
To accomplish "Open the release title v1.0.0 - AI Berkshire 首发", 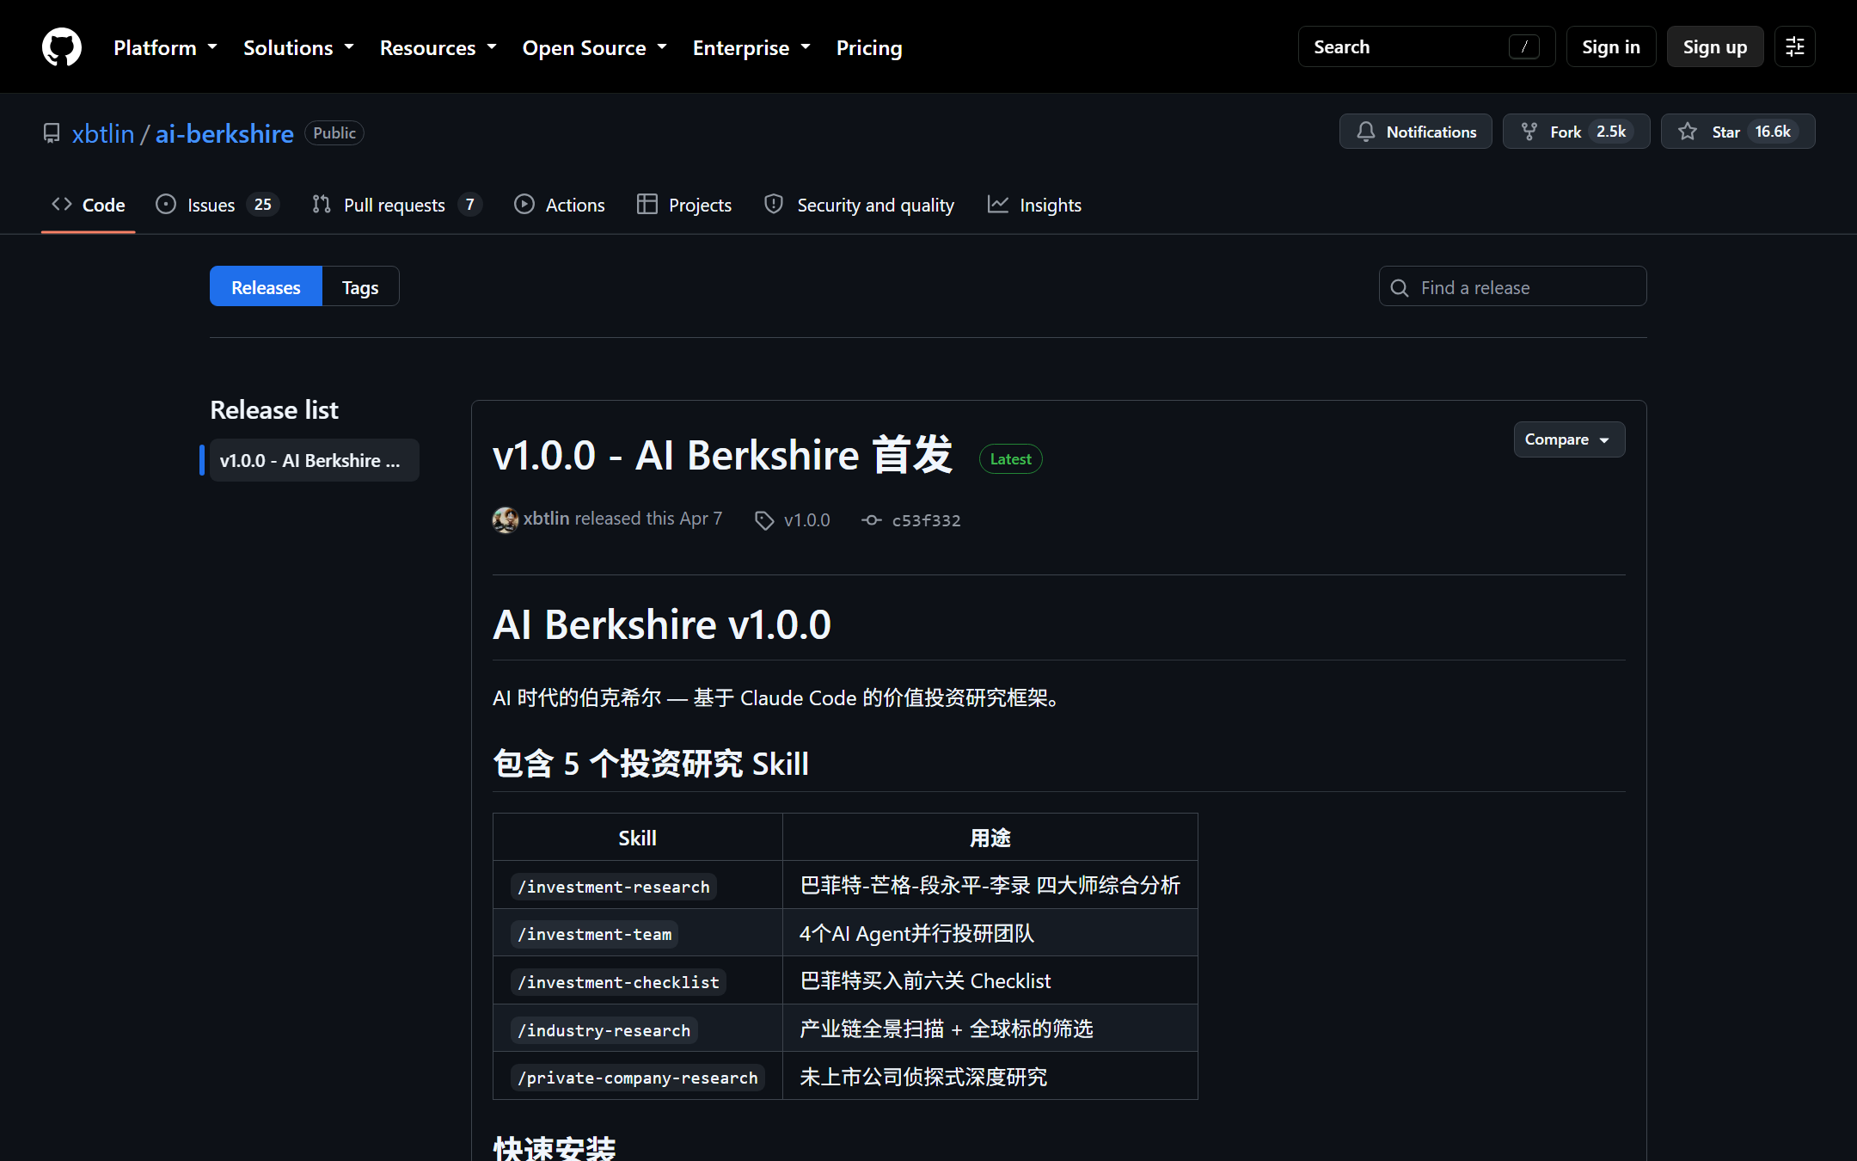I will point(722,454).
